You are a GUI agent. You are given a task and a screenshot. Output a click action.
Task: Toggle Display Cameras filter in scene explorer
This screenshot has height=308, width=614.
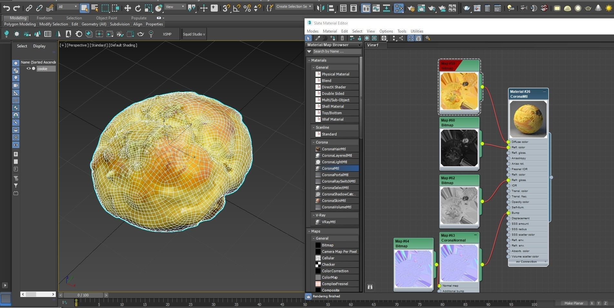(x=15, y=85)
